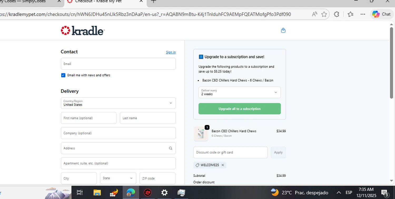The image size is (395, 199).
Task: Click Upgrade all to a subscription button
Action: pyautogui.click(x=240, y=109)
